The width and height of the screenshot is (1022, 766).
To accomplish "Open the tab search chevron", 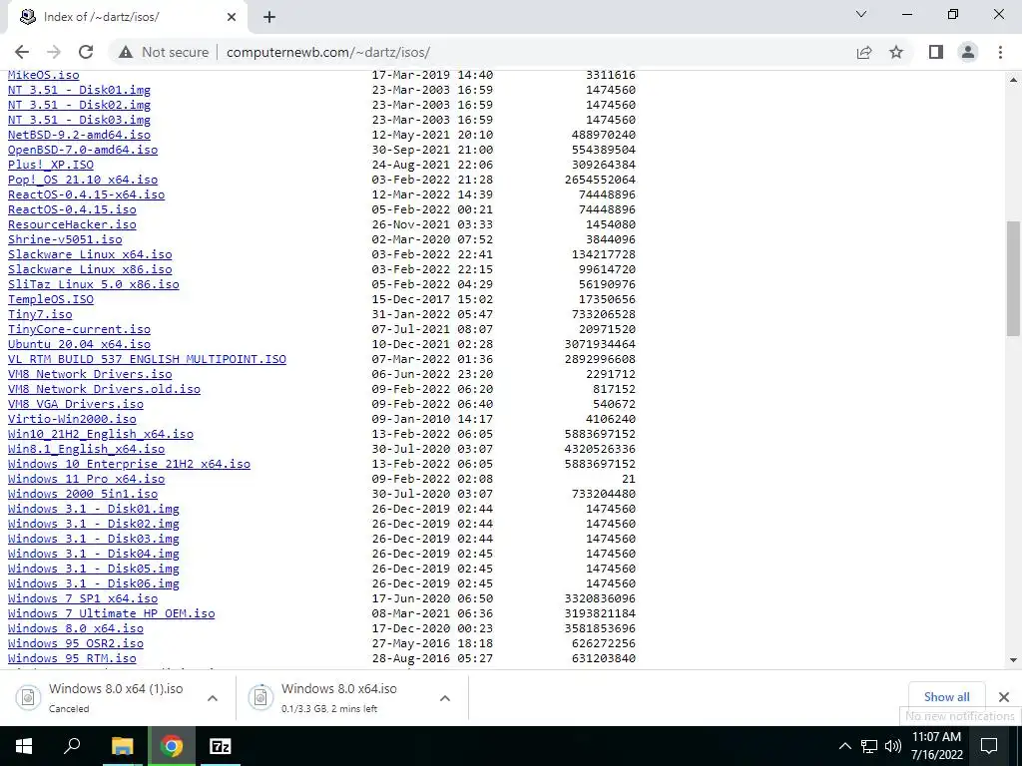I will tap(861, 14).
